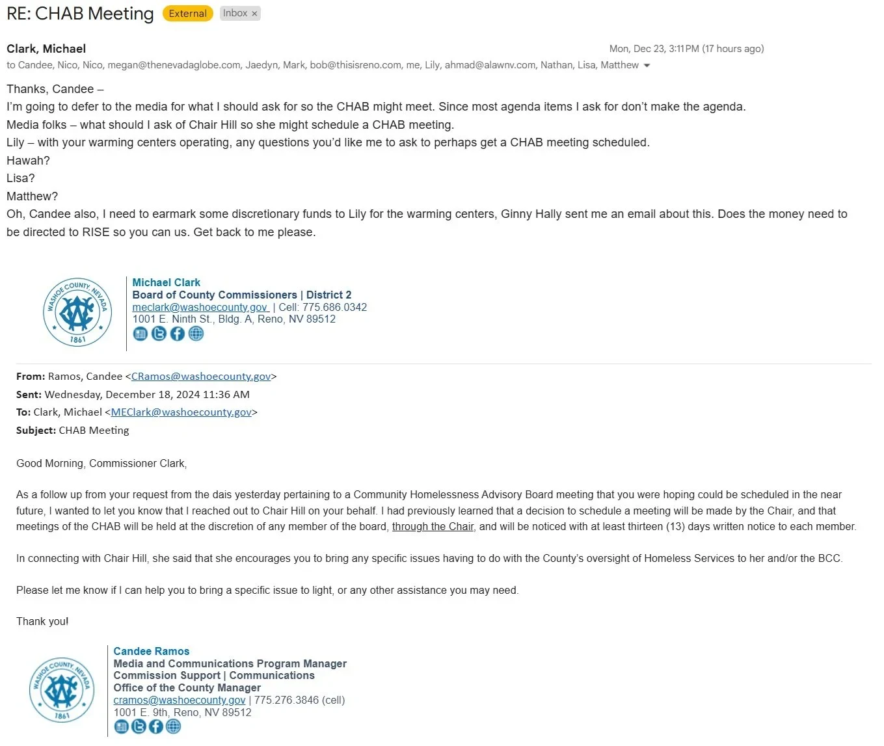Click the newsletter icon in Michael Clark's signature
Screen dimensions: 884x746
[141, 334]
